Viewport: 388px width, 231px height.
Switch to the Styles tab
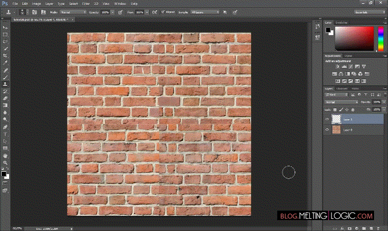click(348, 56)
